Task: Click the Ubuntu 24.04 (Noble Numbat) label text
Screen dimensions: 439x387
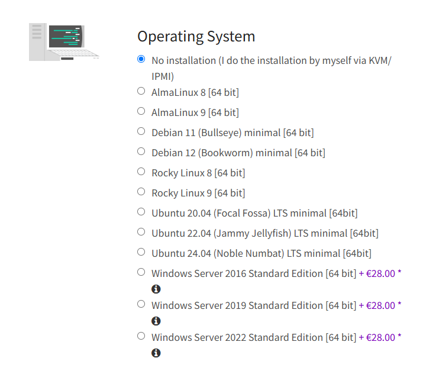Action: [262, 253]
